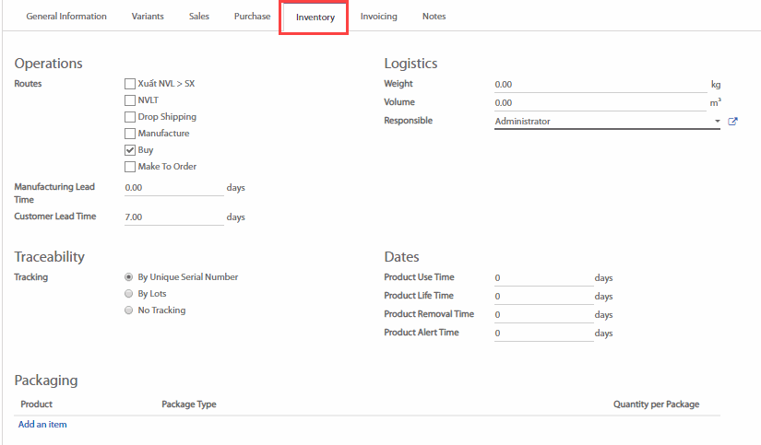Enable the Xuất NVL > SX route checkbox

click(130, 84)
